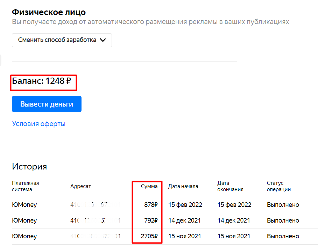Click the История heading

pos(29,167)
